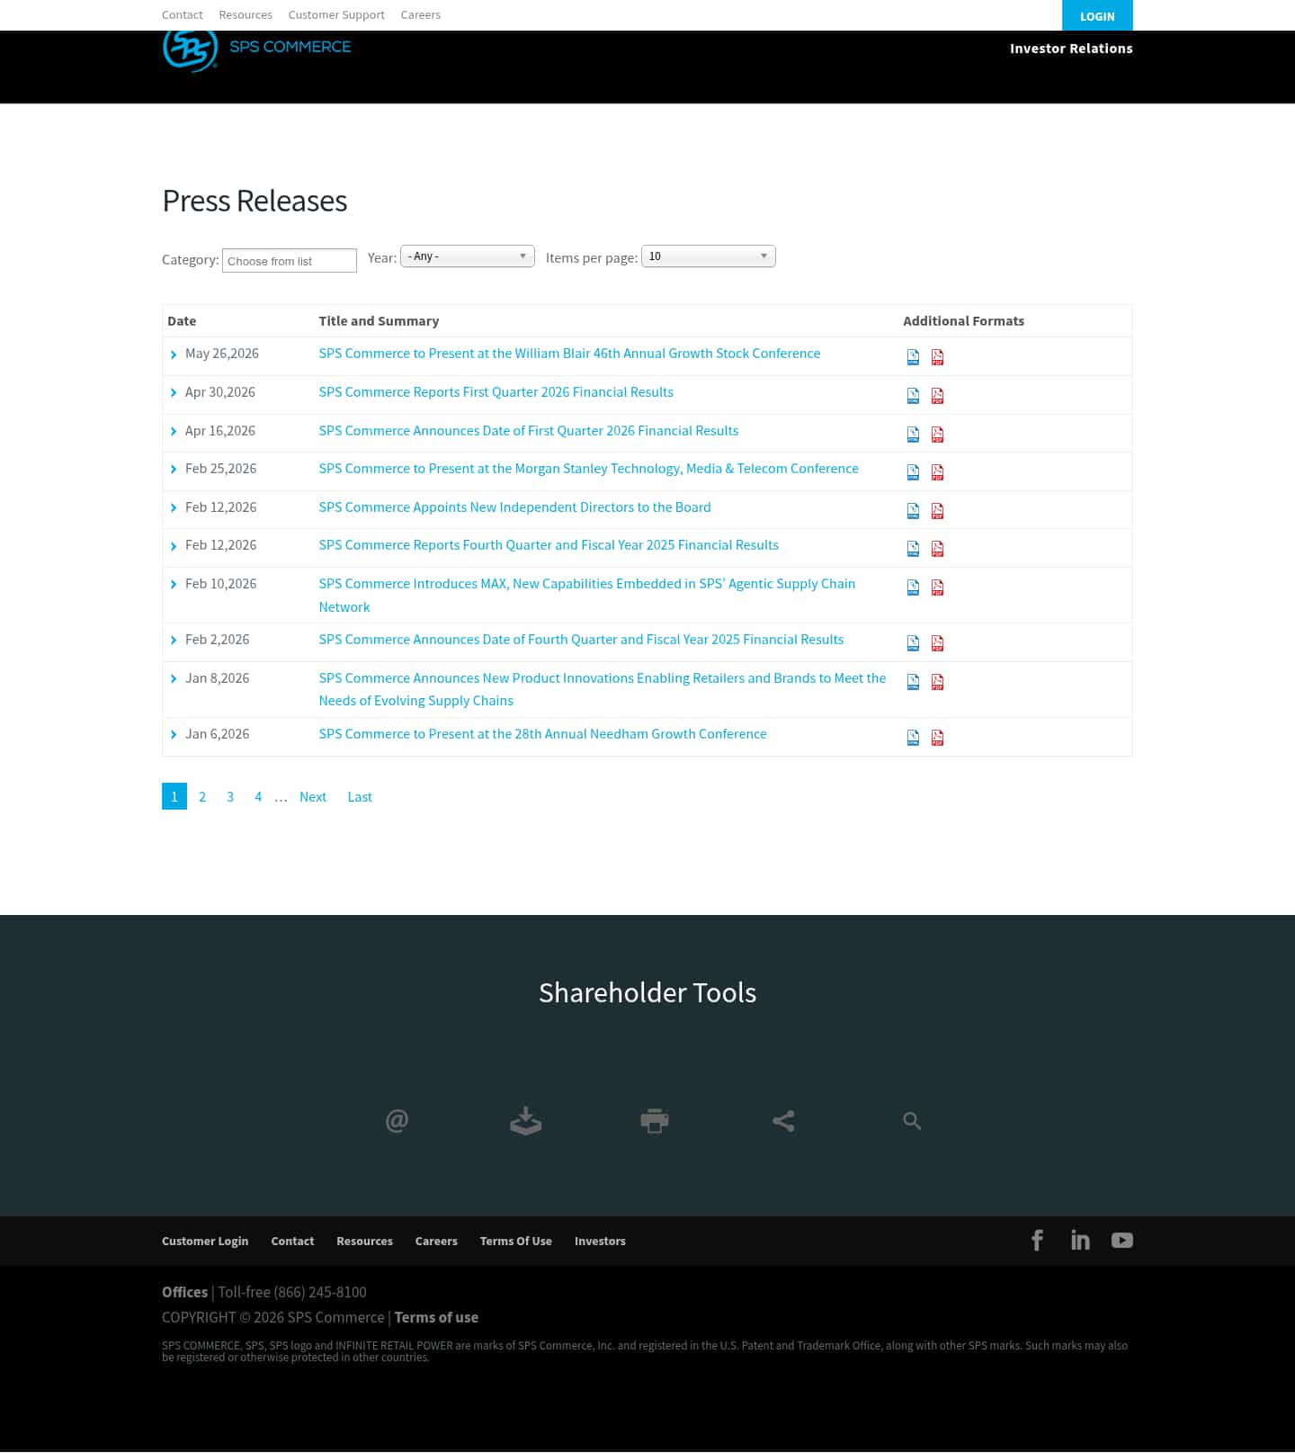Download PDF of May 26 press release
1295x1453 pixels.
pos(937,357)
